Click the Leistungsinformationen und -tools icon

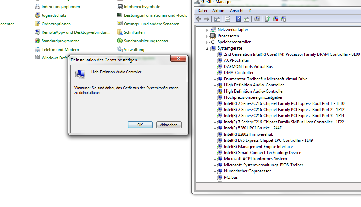(120, 15)
